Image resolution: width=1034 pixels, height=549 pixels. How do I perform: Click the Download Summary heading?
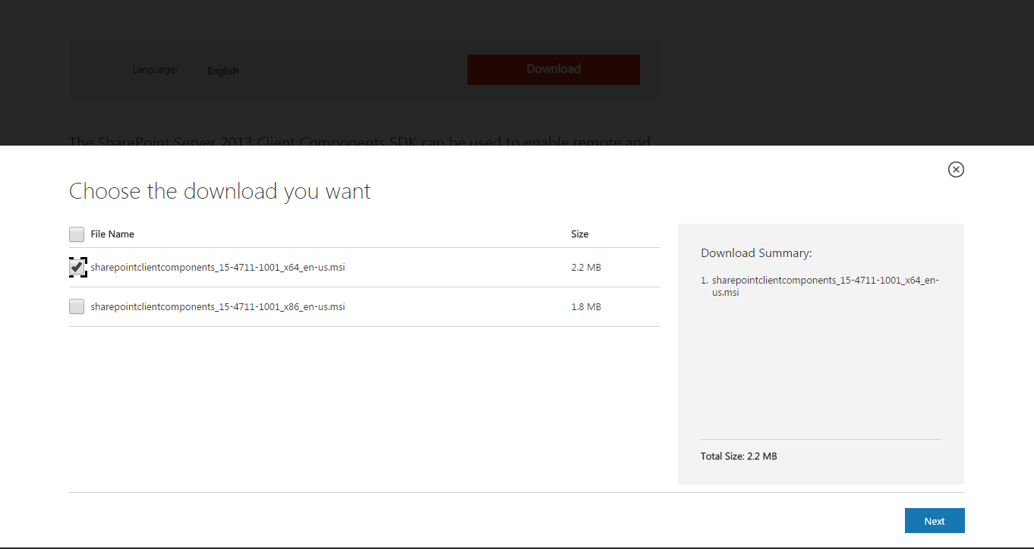756,253
